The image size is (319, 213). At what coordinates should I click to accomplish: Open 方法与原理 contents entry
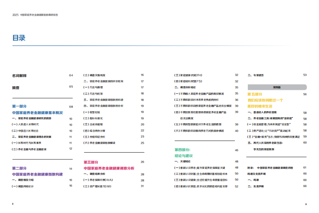pyautogui.click(x=94, y=87)
